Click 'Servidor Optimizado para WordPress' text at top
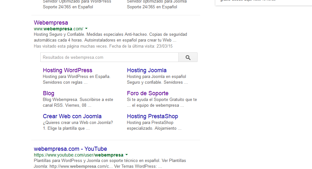 point(77,2)
